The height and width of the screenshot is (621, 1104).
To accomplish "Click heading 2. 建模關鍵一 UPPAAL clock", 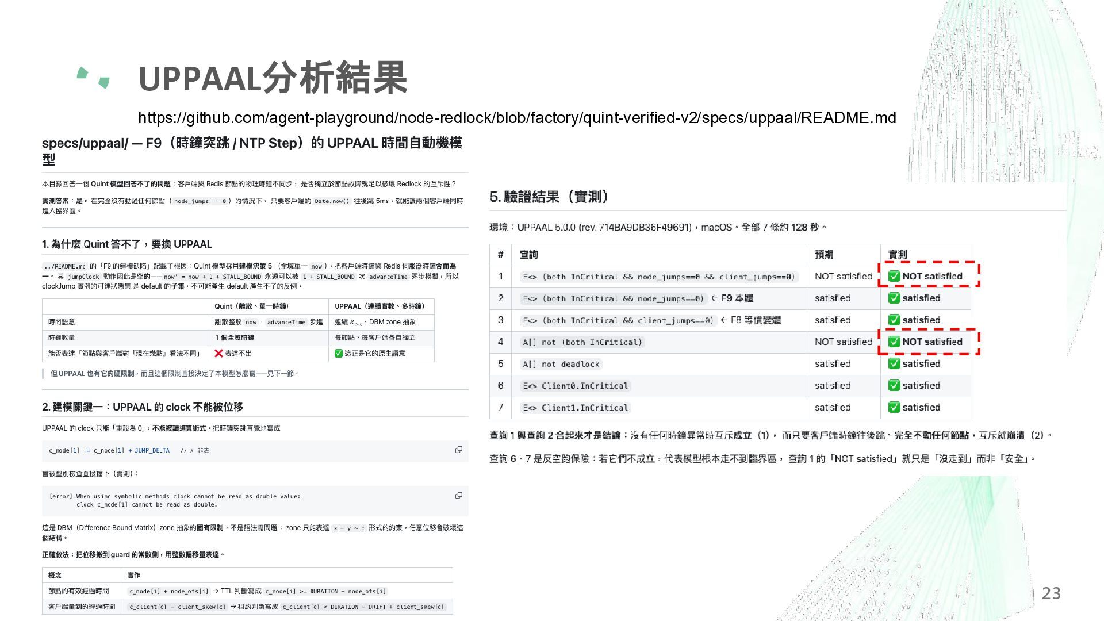I will tap(143, 407).
